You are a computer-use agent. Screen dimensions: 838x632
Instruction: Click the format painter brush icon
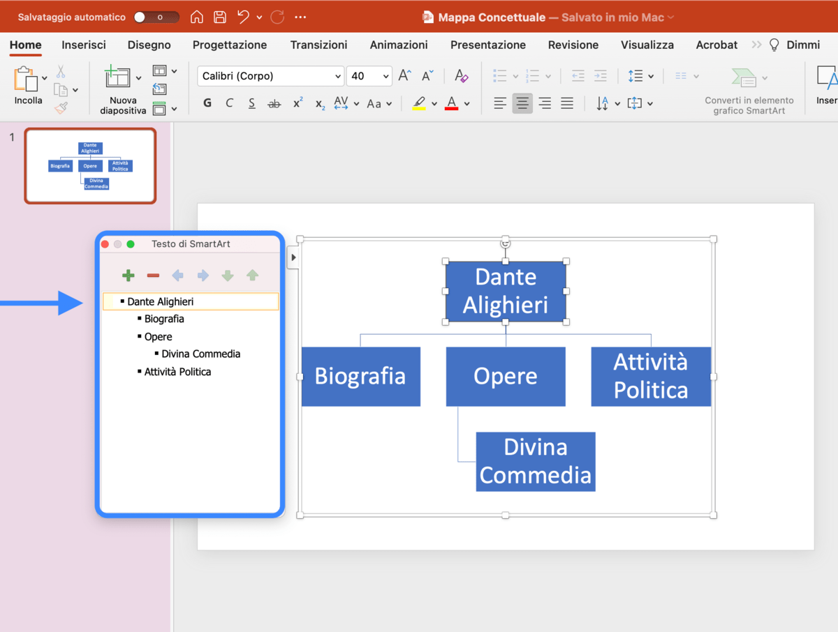point(61,108)
